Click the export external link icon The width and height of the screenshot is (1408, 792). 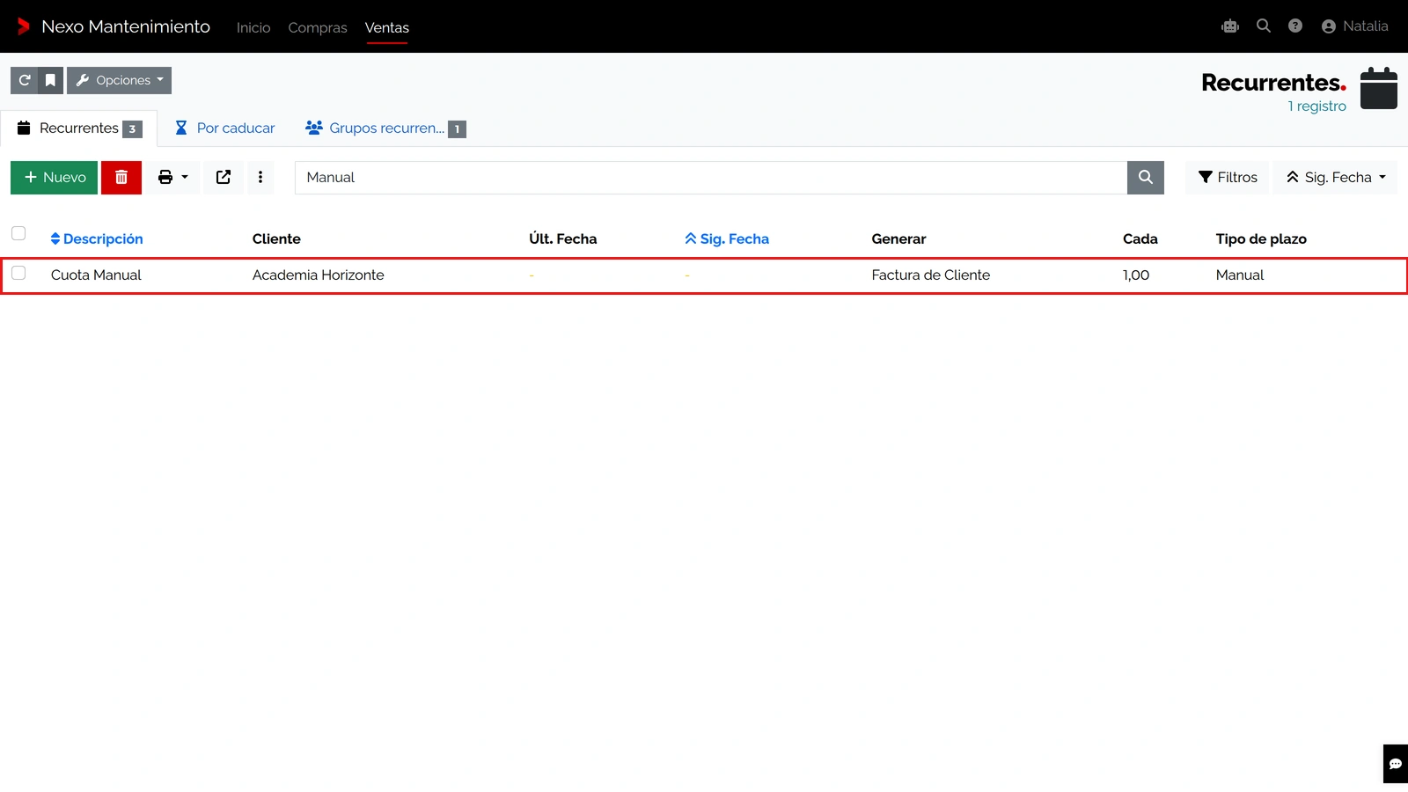pyautogui.click(x=224, y=178)
